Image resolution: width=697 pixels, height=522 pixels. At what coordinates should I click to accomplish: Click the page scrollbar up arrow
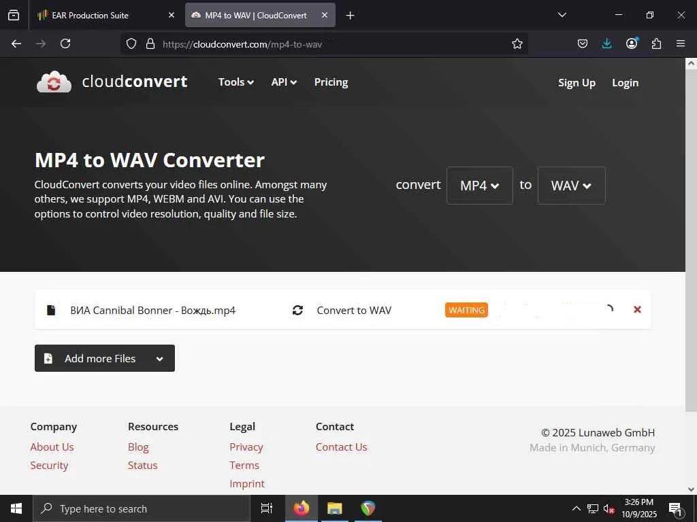[691, 63]
